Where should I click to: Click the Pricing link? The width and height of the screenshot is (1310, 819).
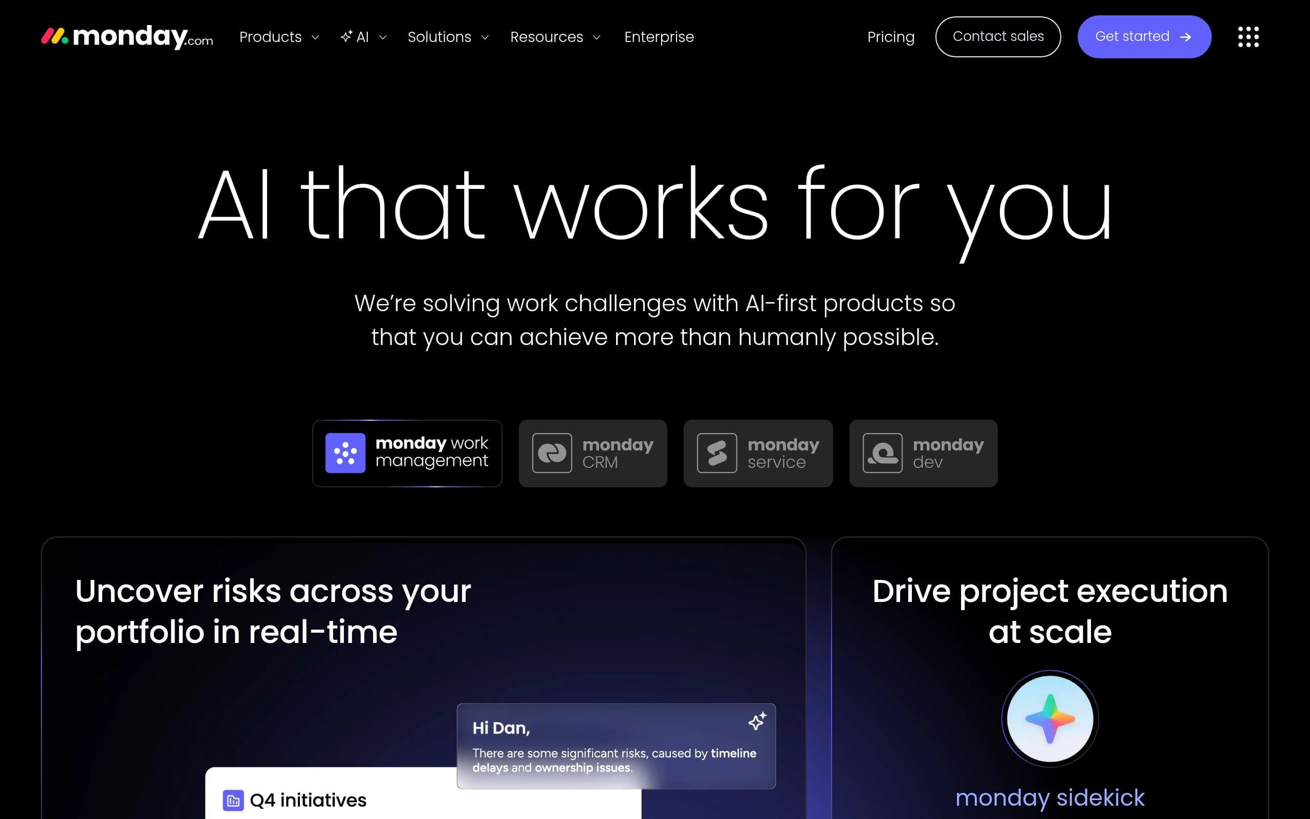(x=890, y=37)
